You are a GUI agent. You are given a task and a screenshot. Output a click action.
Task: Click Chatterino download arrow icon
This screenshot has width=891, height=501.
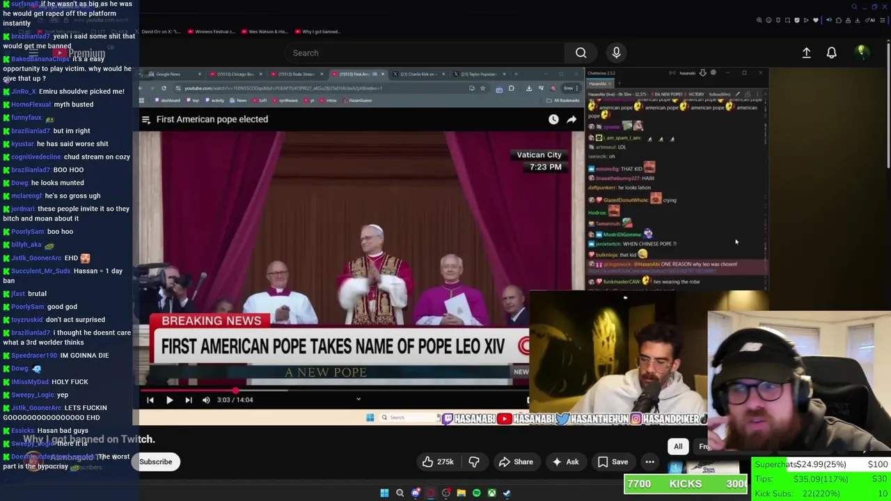coord(702,72)
